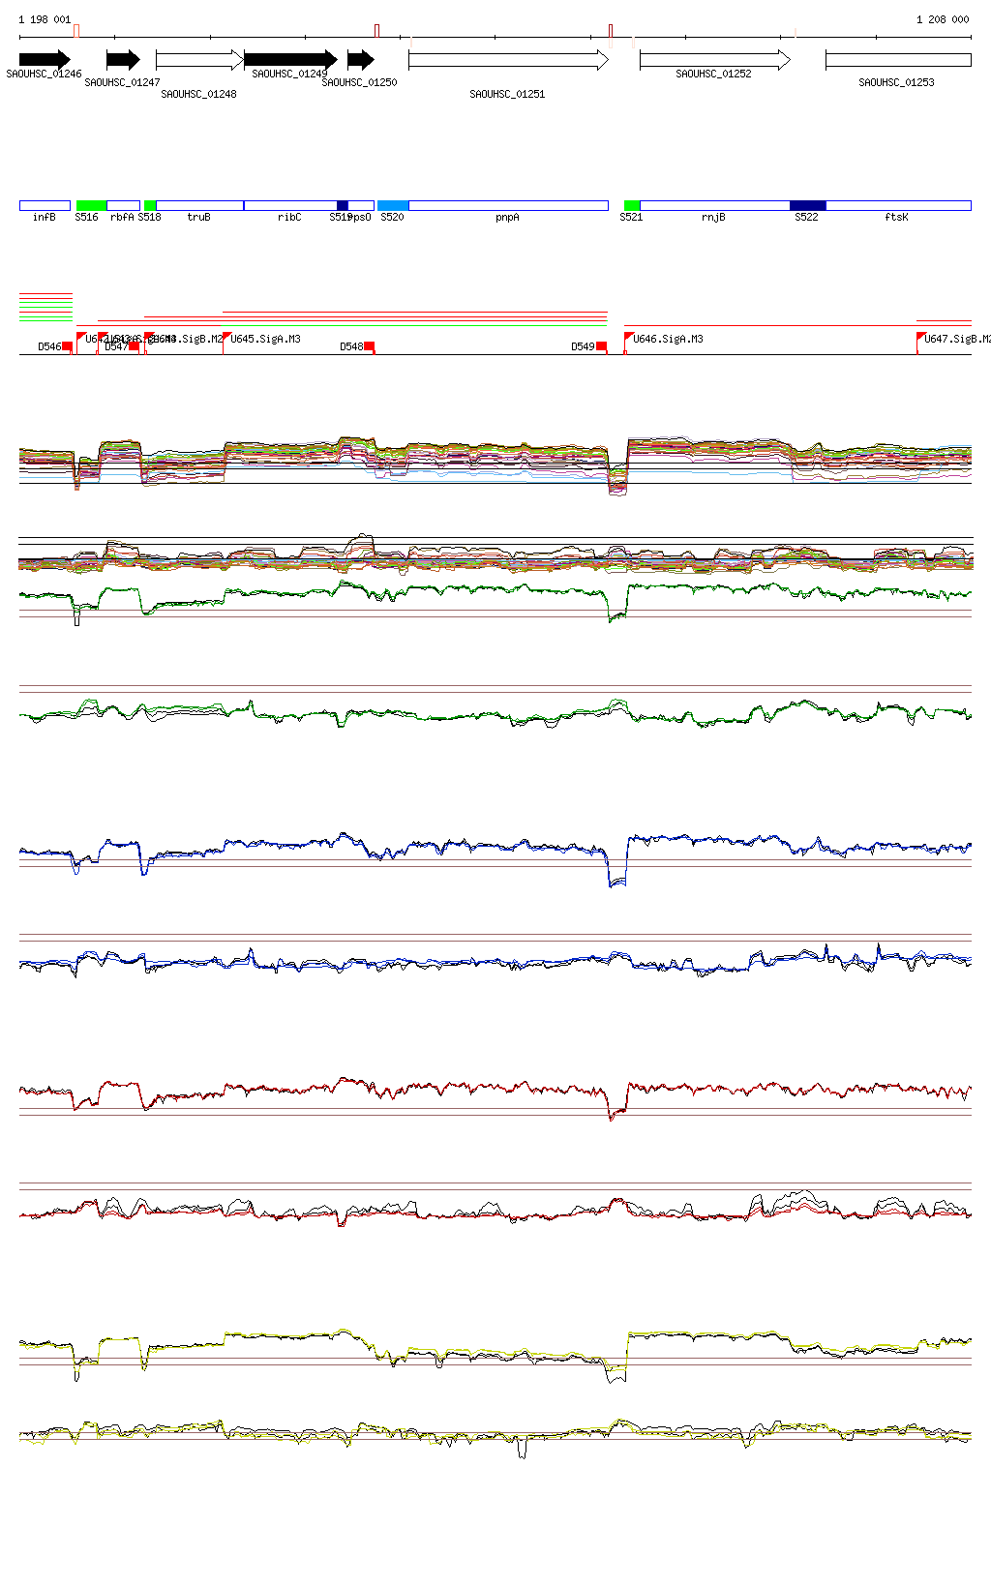This screenshot has height=1587, width=991.
Task: Select the green S521 segment
Action: pos(632,205)
